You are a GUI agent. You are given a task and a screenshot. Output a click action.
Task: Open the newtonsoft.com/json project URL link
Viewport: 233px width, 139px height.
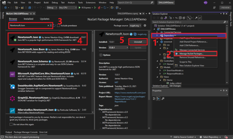[130, 93]
